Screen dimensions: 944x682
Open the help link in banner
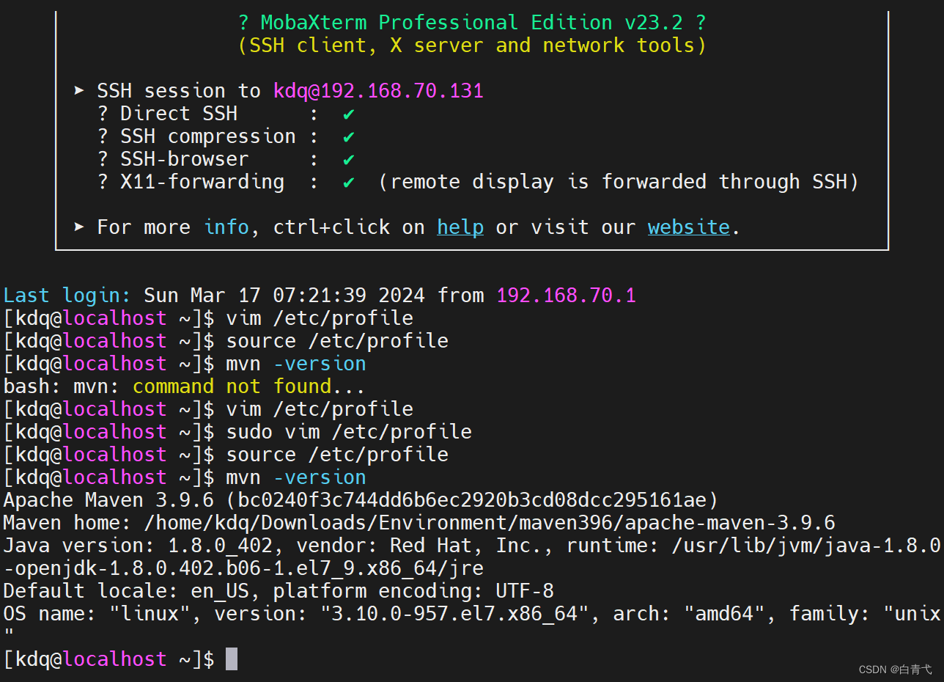460,227
